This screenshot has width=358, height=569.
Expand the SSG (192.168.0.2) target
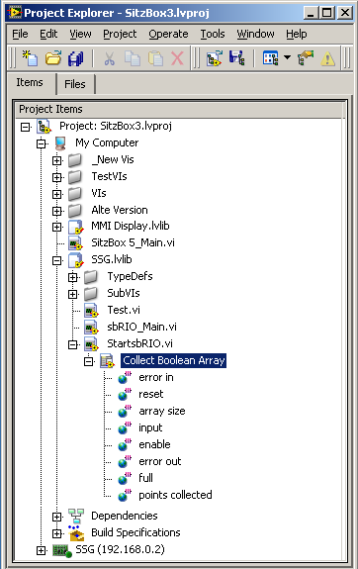coord(41,550)
